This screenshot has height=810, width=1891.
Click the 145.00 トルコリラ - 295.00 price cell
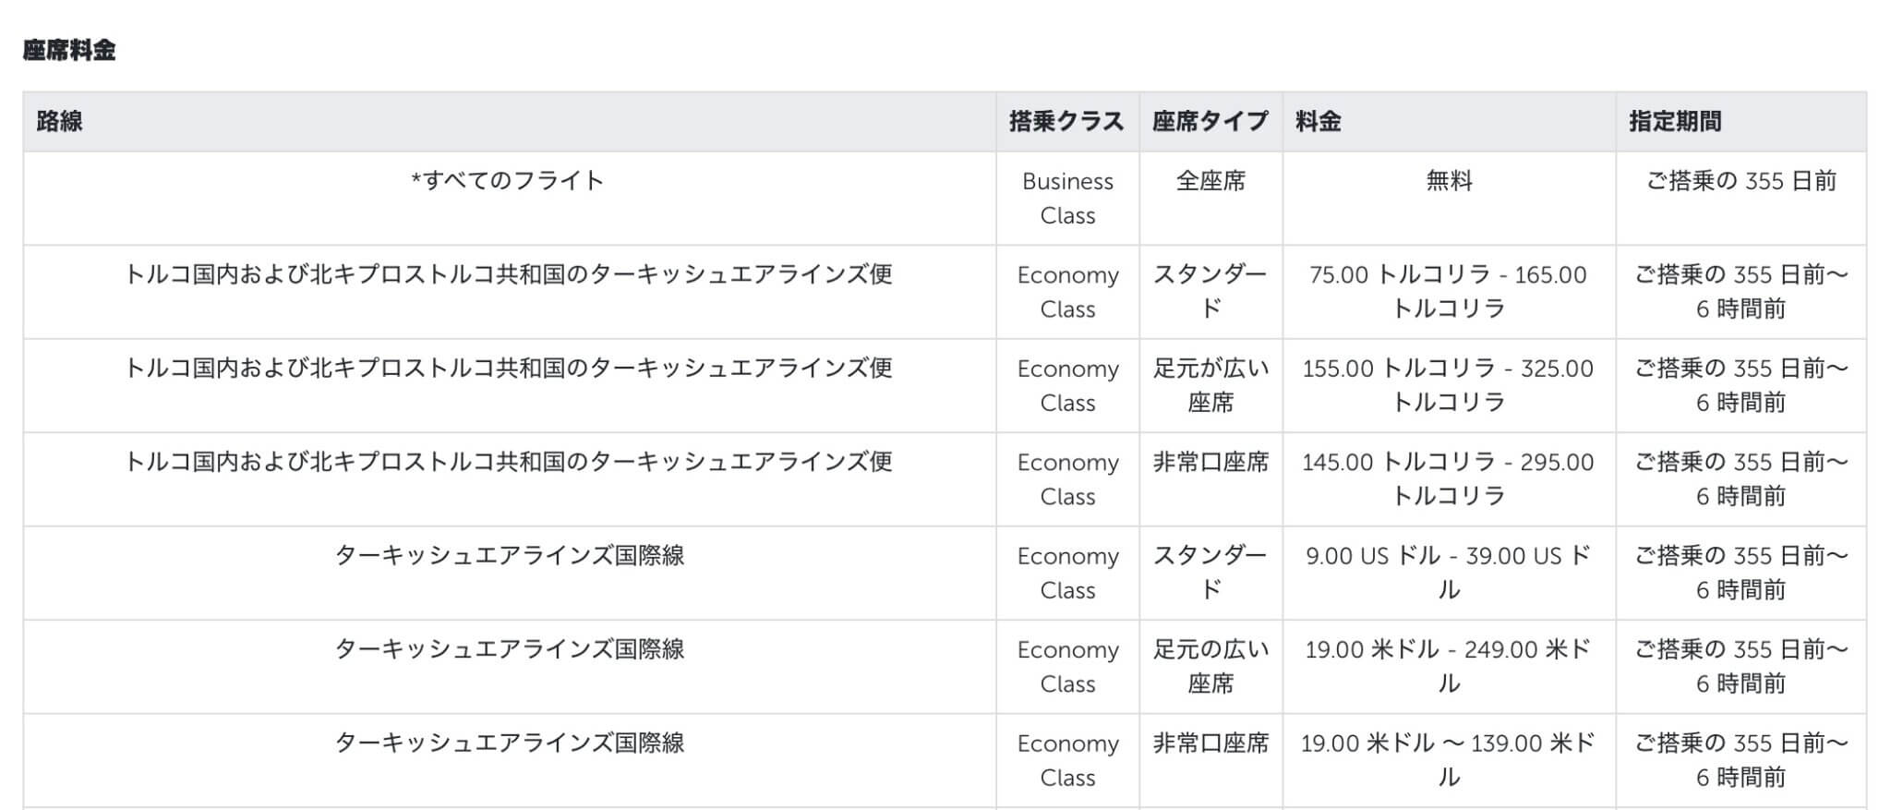1448,479
